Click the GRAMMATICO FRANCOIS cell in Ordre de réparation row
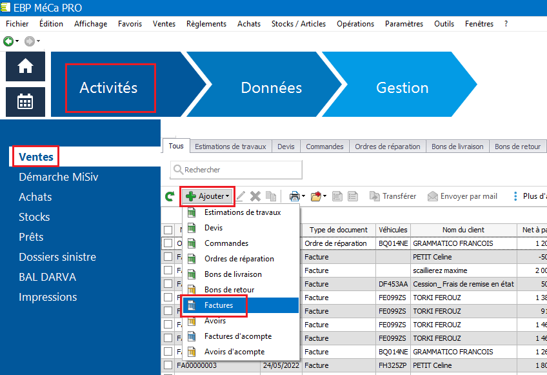Screen dimensions: 547x375 [x=463, y=243]
